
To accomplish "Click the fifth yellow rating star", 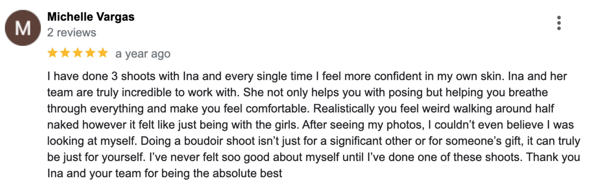I will pyautogui.click(x=102, y=53).
